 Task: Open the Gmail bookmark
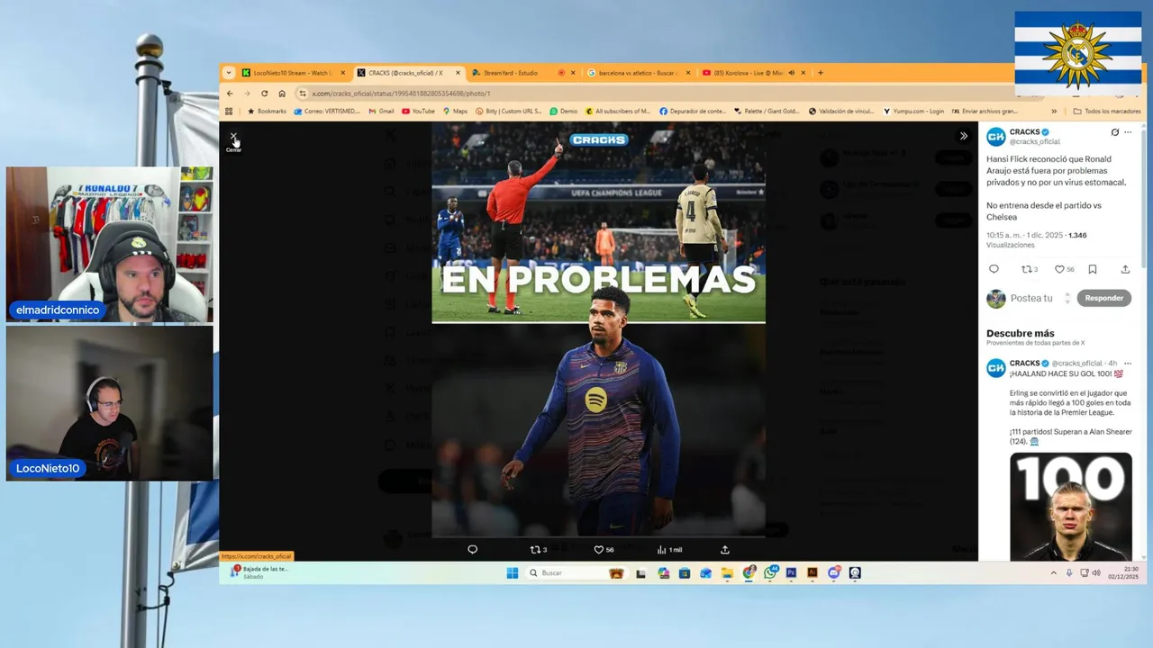[x=382, y=112]
